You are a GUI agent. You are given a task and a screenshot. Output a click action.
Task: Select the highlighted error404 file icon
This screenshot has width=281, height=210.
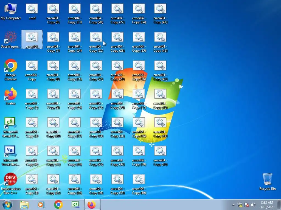pyautogui.click(x=32, y=39)
